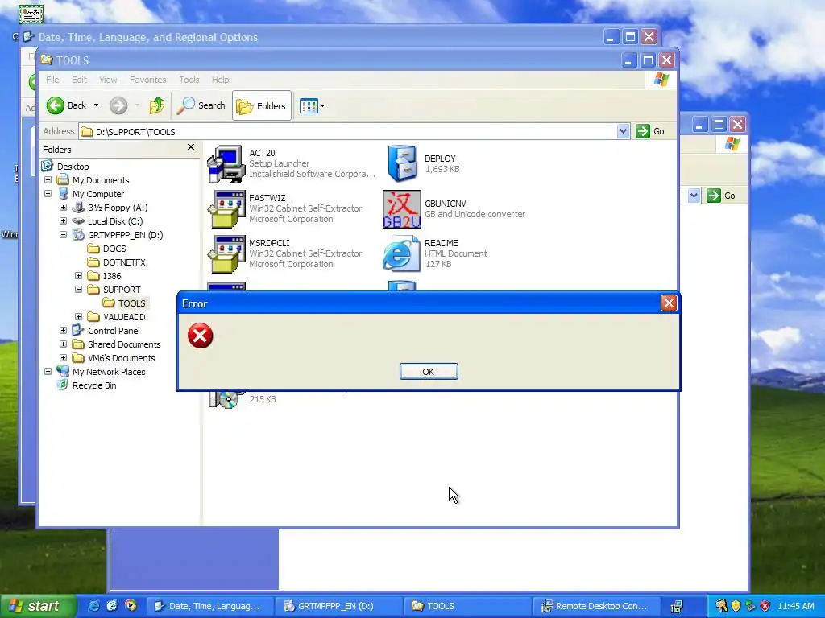Click the Windows flag logo in TOOLS window

661,80
